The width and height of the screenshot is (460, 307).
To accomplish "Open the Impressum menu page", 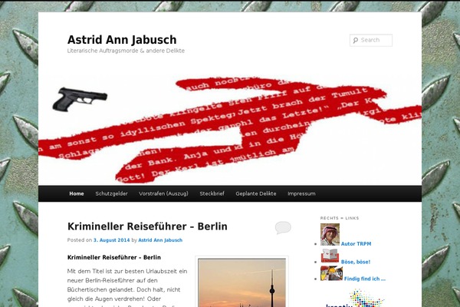I will [x=301, y=193].
